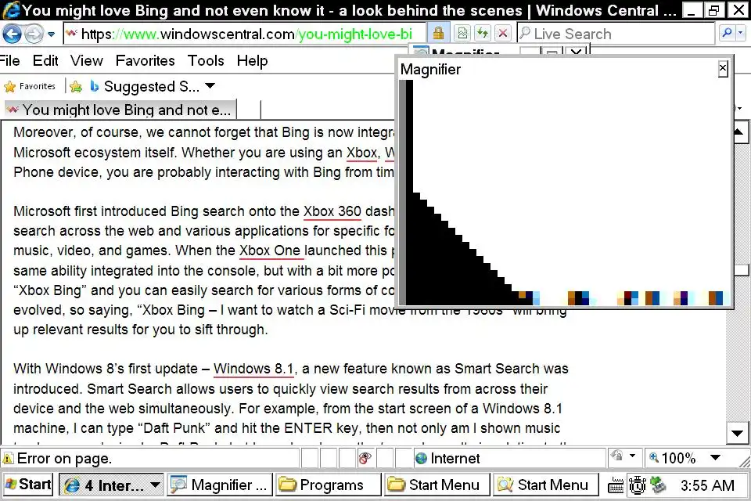Open the Xbox 360 link
Image resolution: width=751 pixels, height=501 pixels.
pyautogui.click(x=332, y=211)
